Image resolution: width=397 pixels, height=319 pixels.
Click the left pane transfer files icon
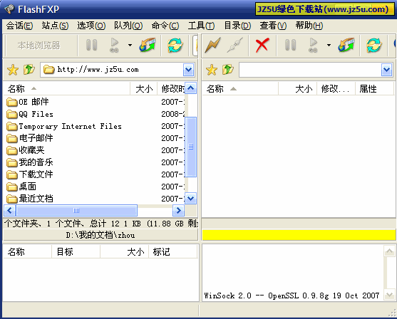148,46
